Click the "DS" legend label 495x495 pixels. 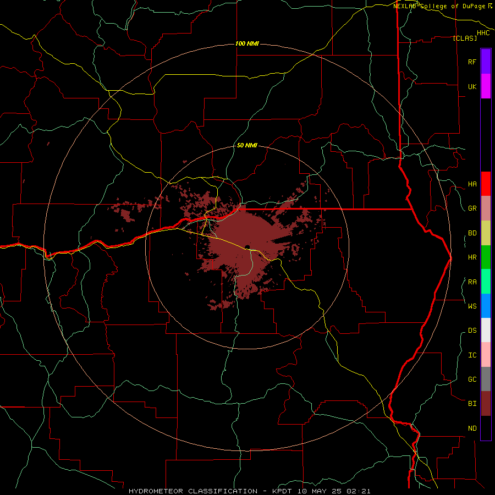coord(472,331)
